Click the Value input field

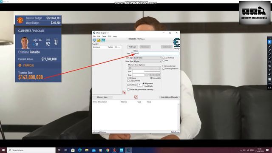tap(156, 54)
